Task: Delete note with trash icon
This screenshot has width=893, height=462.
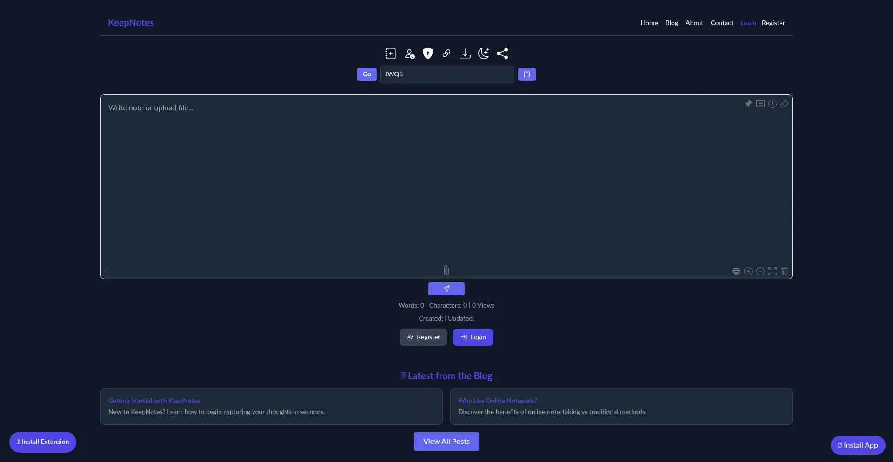Action: 785,271
